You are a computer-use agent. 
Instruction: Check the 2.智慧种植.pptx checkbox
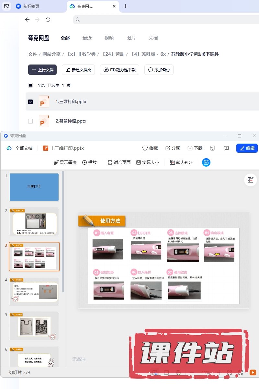(x=30, y=121)
